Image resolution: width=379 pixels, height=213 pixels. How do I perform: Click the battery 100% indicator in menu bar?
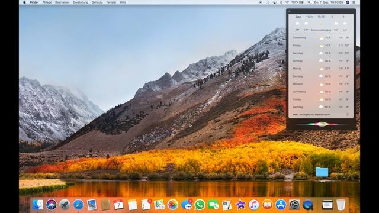click(297, 2)
